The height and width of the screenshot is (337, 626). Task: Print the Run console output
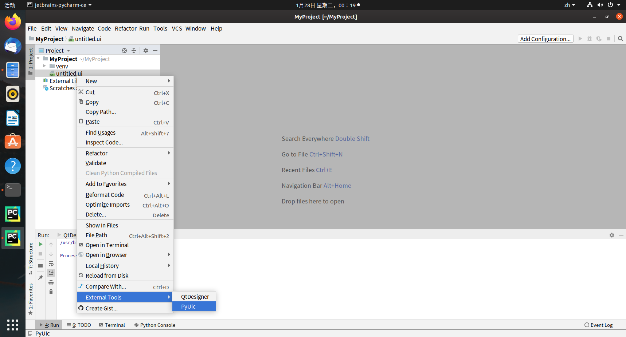pyautogui.click(x=51, y=282)
